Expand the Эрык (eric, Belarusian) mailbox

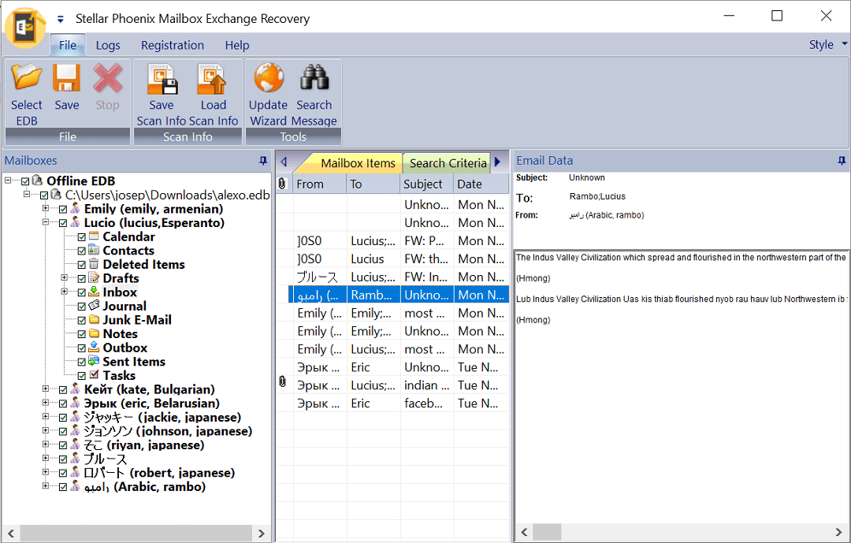(46, 403)
